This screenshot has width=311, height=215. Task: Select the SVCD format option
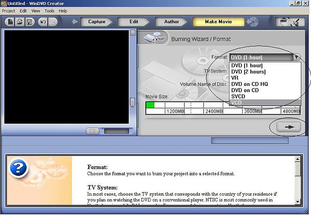265,96
